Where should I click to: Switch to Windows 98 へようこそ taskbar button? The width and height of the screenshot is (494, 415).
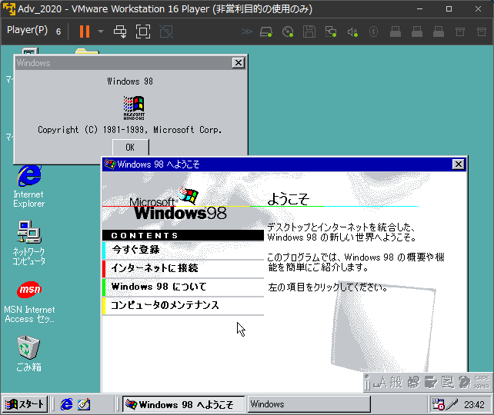(x=183, y=404)
